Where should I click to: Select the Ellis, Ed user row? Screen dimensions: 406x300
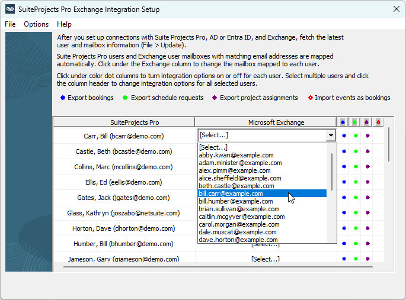point(124,182)
